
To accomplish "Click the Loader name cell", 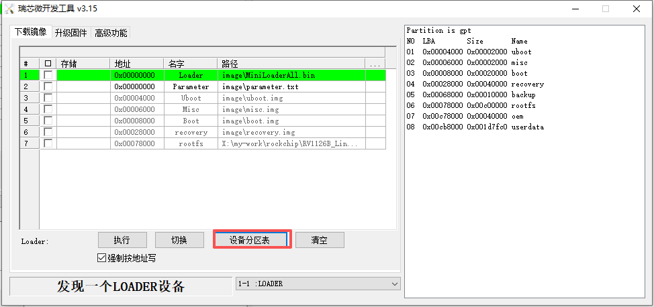I will 191,75.
